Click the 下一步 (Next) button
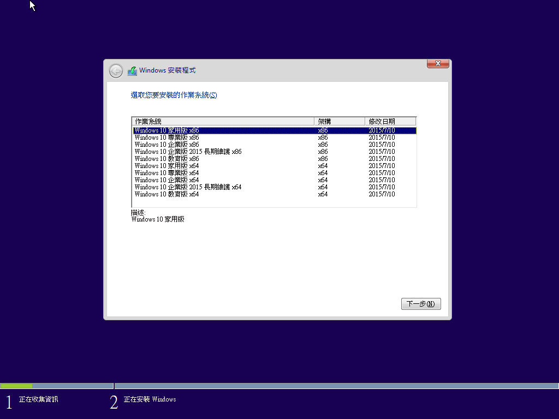Image resolution: width=559 pixels, height=419 pixels. click(x=420, y=304)
